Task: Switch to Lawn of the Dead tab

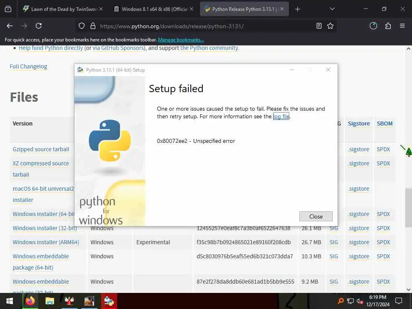Action: pyautogui.click(x=63, y=9)
